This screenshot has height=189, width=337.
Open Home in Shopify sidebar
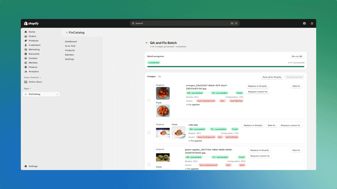32,32
